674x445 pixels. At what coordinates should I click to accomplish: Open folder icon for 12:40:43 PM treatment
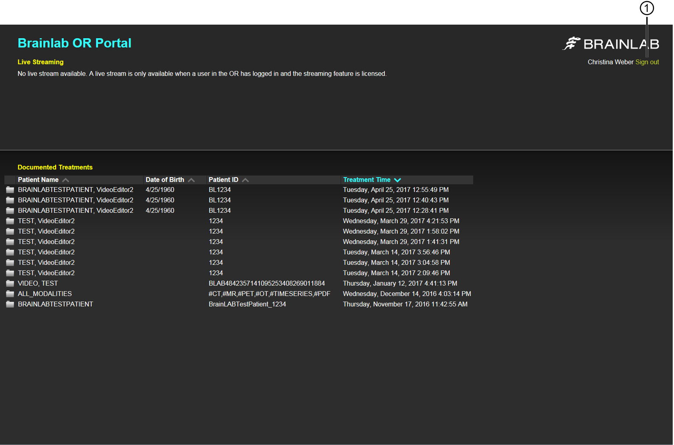pos(10,200)
